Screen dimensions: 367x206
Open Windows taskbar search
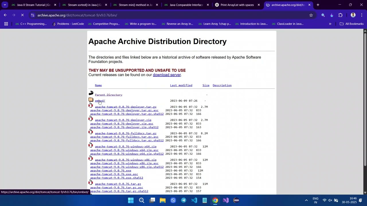click(x=142, y=200)
